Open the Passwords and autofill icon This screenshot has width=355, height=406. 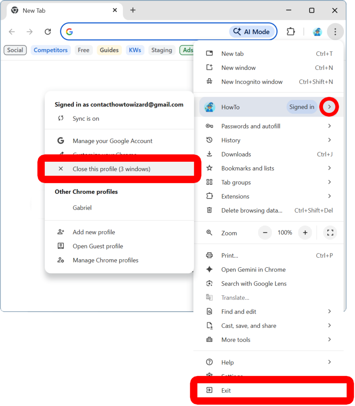[210, 126]
